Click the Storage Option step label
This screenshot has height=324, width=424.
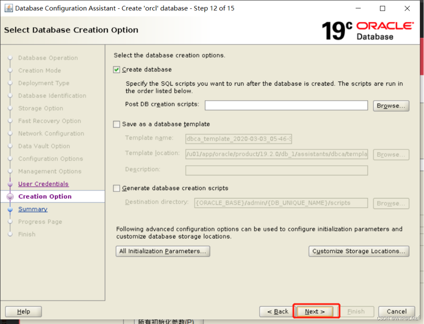tap(41, 108)
